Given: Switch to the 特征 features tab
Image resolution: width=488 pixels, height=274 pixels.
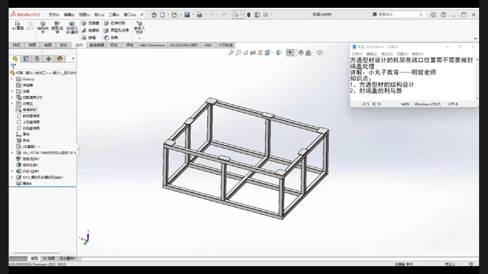Looking at the screenshot, I should click(17, 45).
